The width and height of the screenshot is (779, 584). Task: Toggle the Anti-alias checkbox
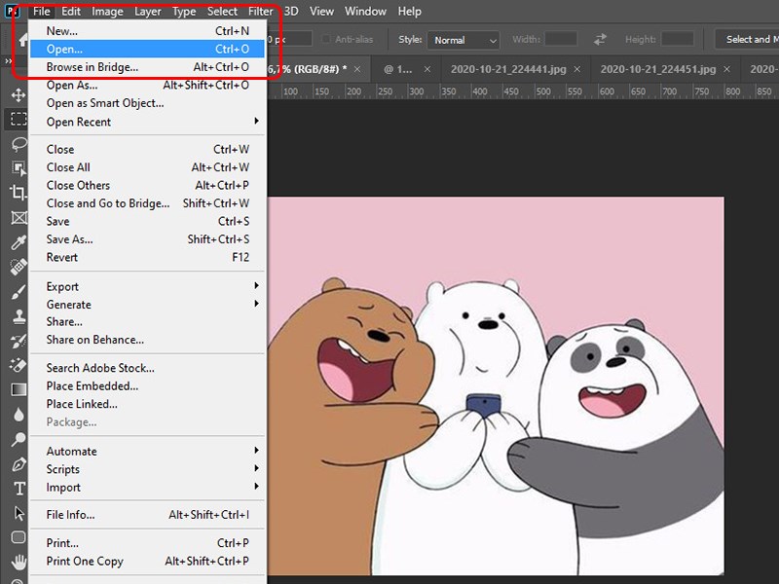[x=328, y=39]
